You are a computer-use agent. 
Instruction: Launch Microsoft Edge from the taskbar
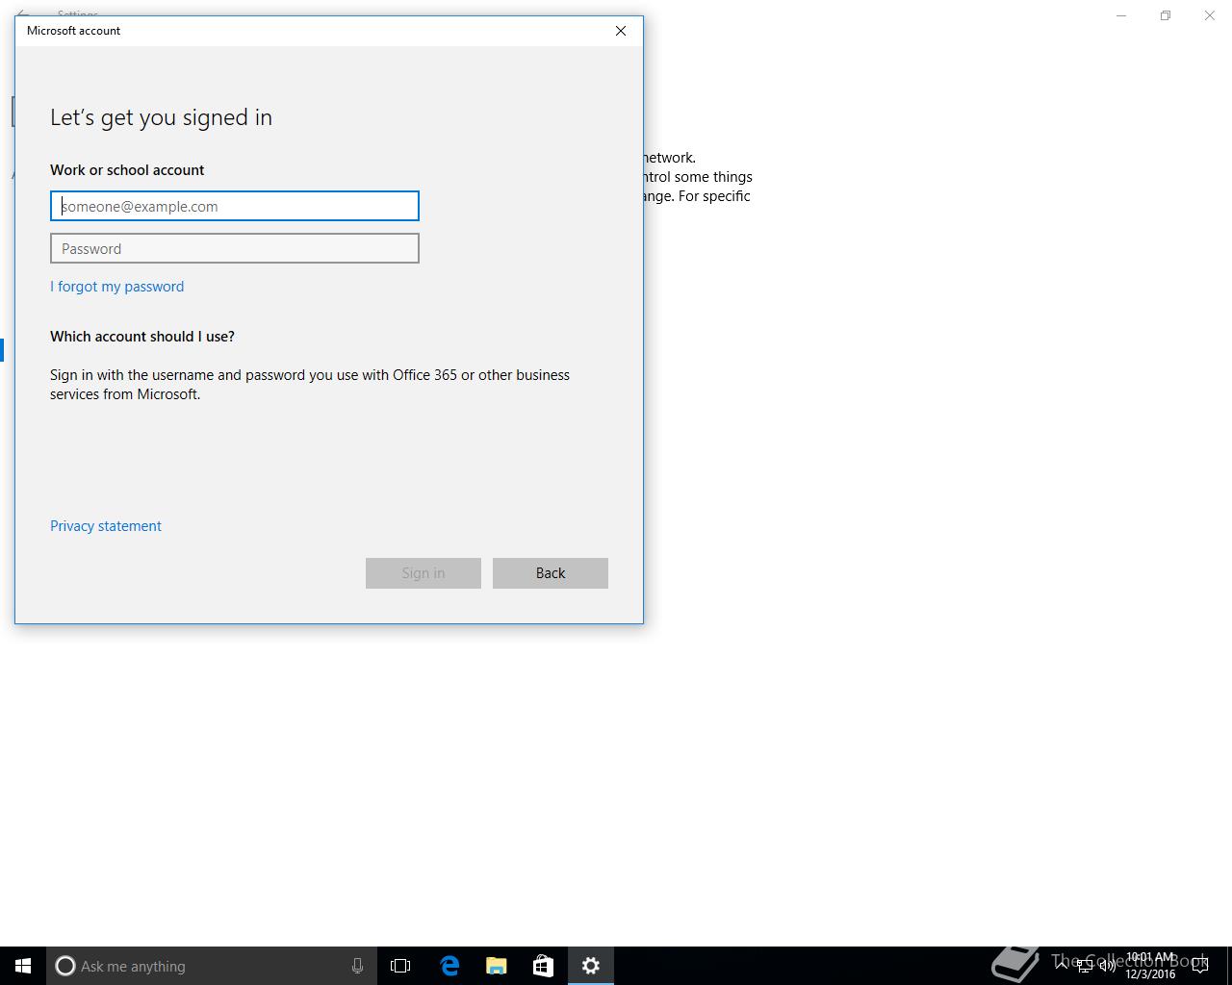click(449, 966)
